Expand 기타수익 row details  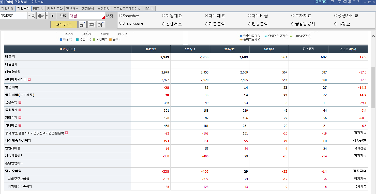point(20,118)
